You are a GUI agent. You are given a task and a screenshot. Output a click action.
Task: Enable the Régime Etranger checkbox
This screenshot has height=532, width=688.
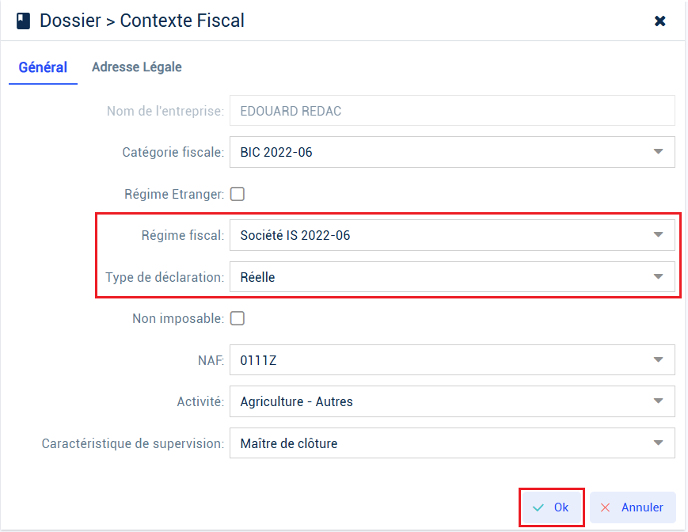point(238,194)
